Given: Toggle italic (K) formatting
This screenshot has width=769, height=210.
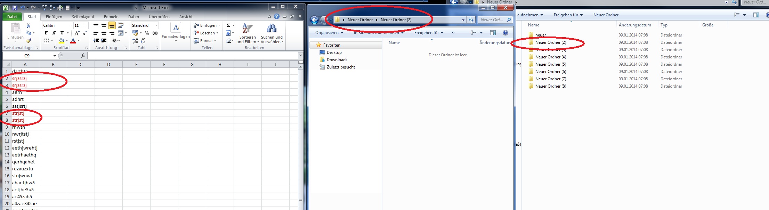Looking at the screenshot, I should click(x=54, y=33).
